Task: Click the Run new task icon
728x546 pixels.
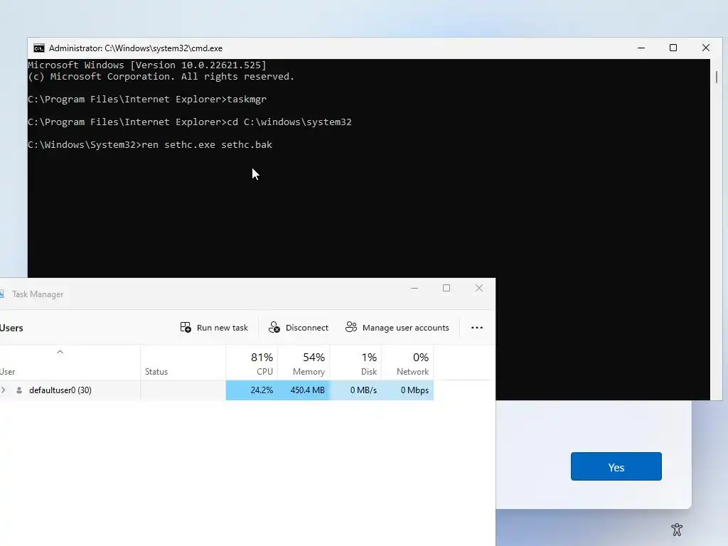Action: click(186, 327)
